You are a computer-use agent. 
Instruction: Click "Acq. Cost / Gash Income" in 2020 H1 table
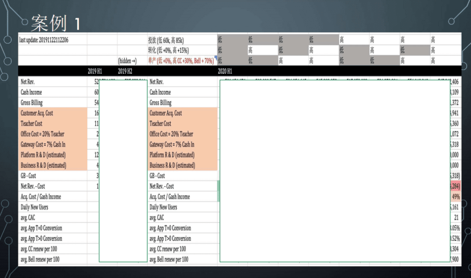click(170, 197)
